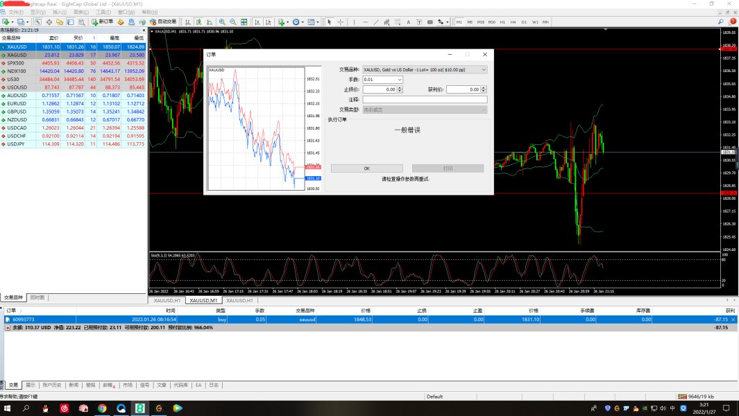Toggle the Navigator star-folder icon
This screenshot has width=739, height=416.
click(60, 21)
